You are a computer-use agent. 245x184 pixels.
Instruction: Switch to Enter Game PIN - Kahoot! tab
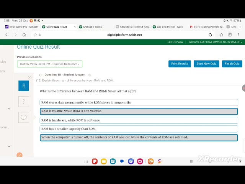[x=21, y=27]
